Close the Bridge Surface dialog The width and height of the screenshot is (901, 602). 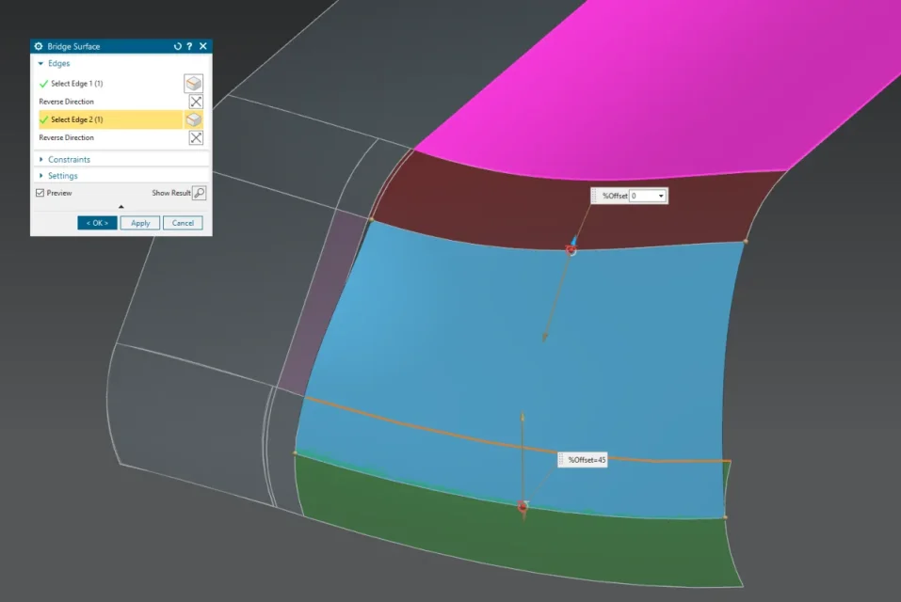(x=202, y=46)
